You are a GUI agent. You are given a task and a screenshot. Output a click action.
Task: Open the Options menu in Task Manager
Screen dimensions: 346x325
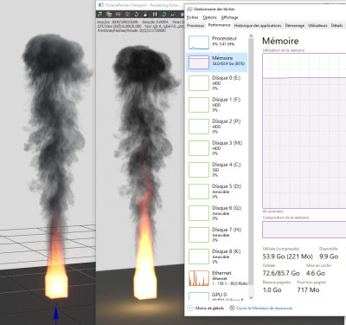pos(209,17)
